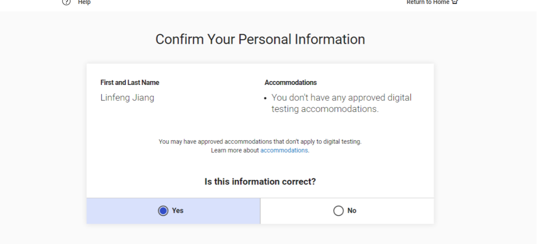Click the bold Accommodations section heading
This screenshot has height=244, width=537.
tap(290, 82)
